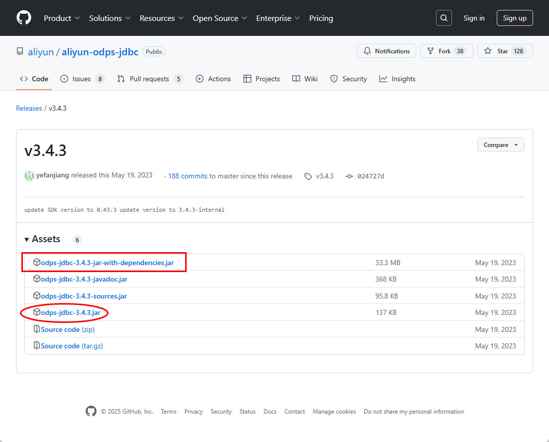Click the Sign in link
This screenshot has height=442, width=549.
474,18
